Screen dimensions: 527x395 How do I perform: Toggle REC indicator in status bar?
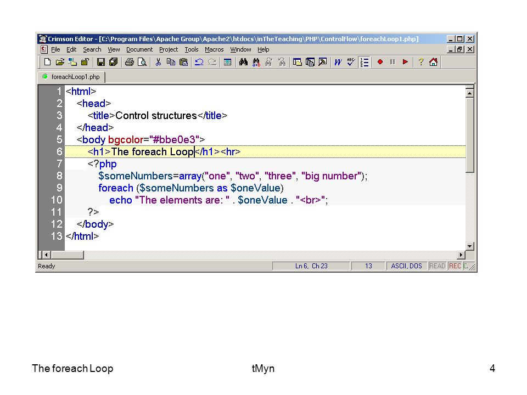[x=455, y=266]
